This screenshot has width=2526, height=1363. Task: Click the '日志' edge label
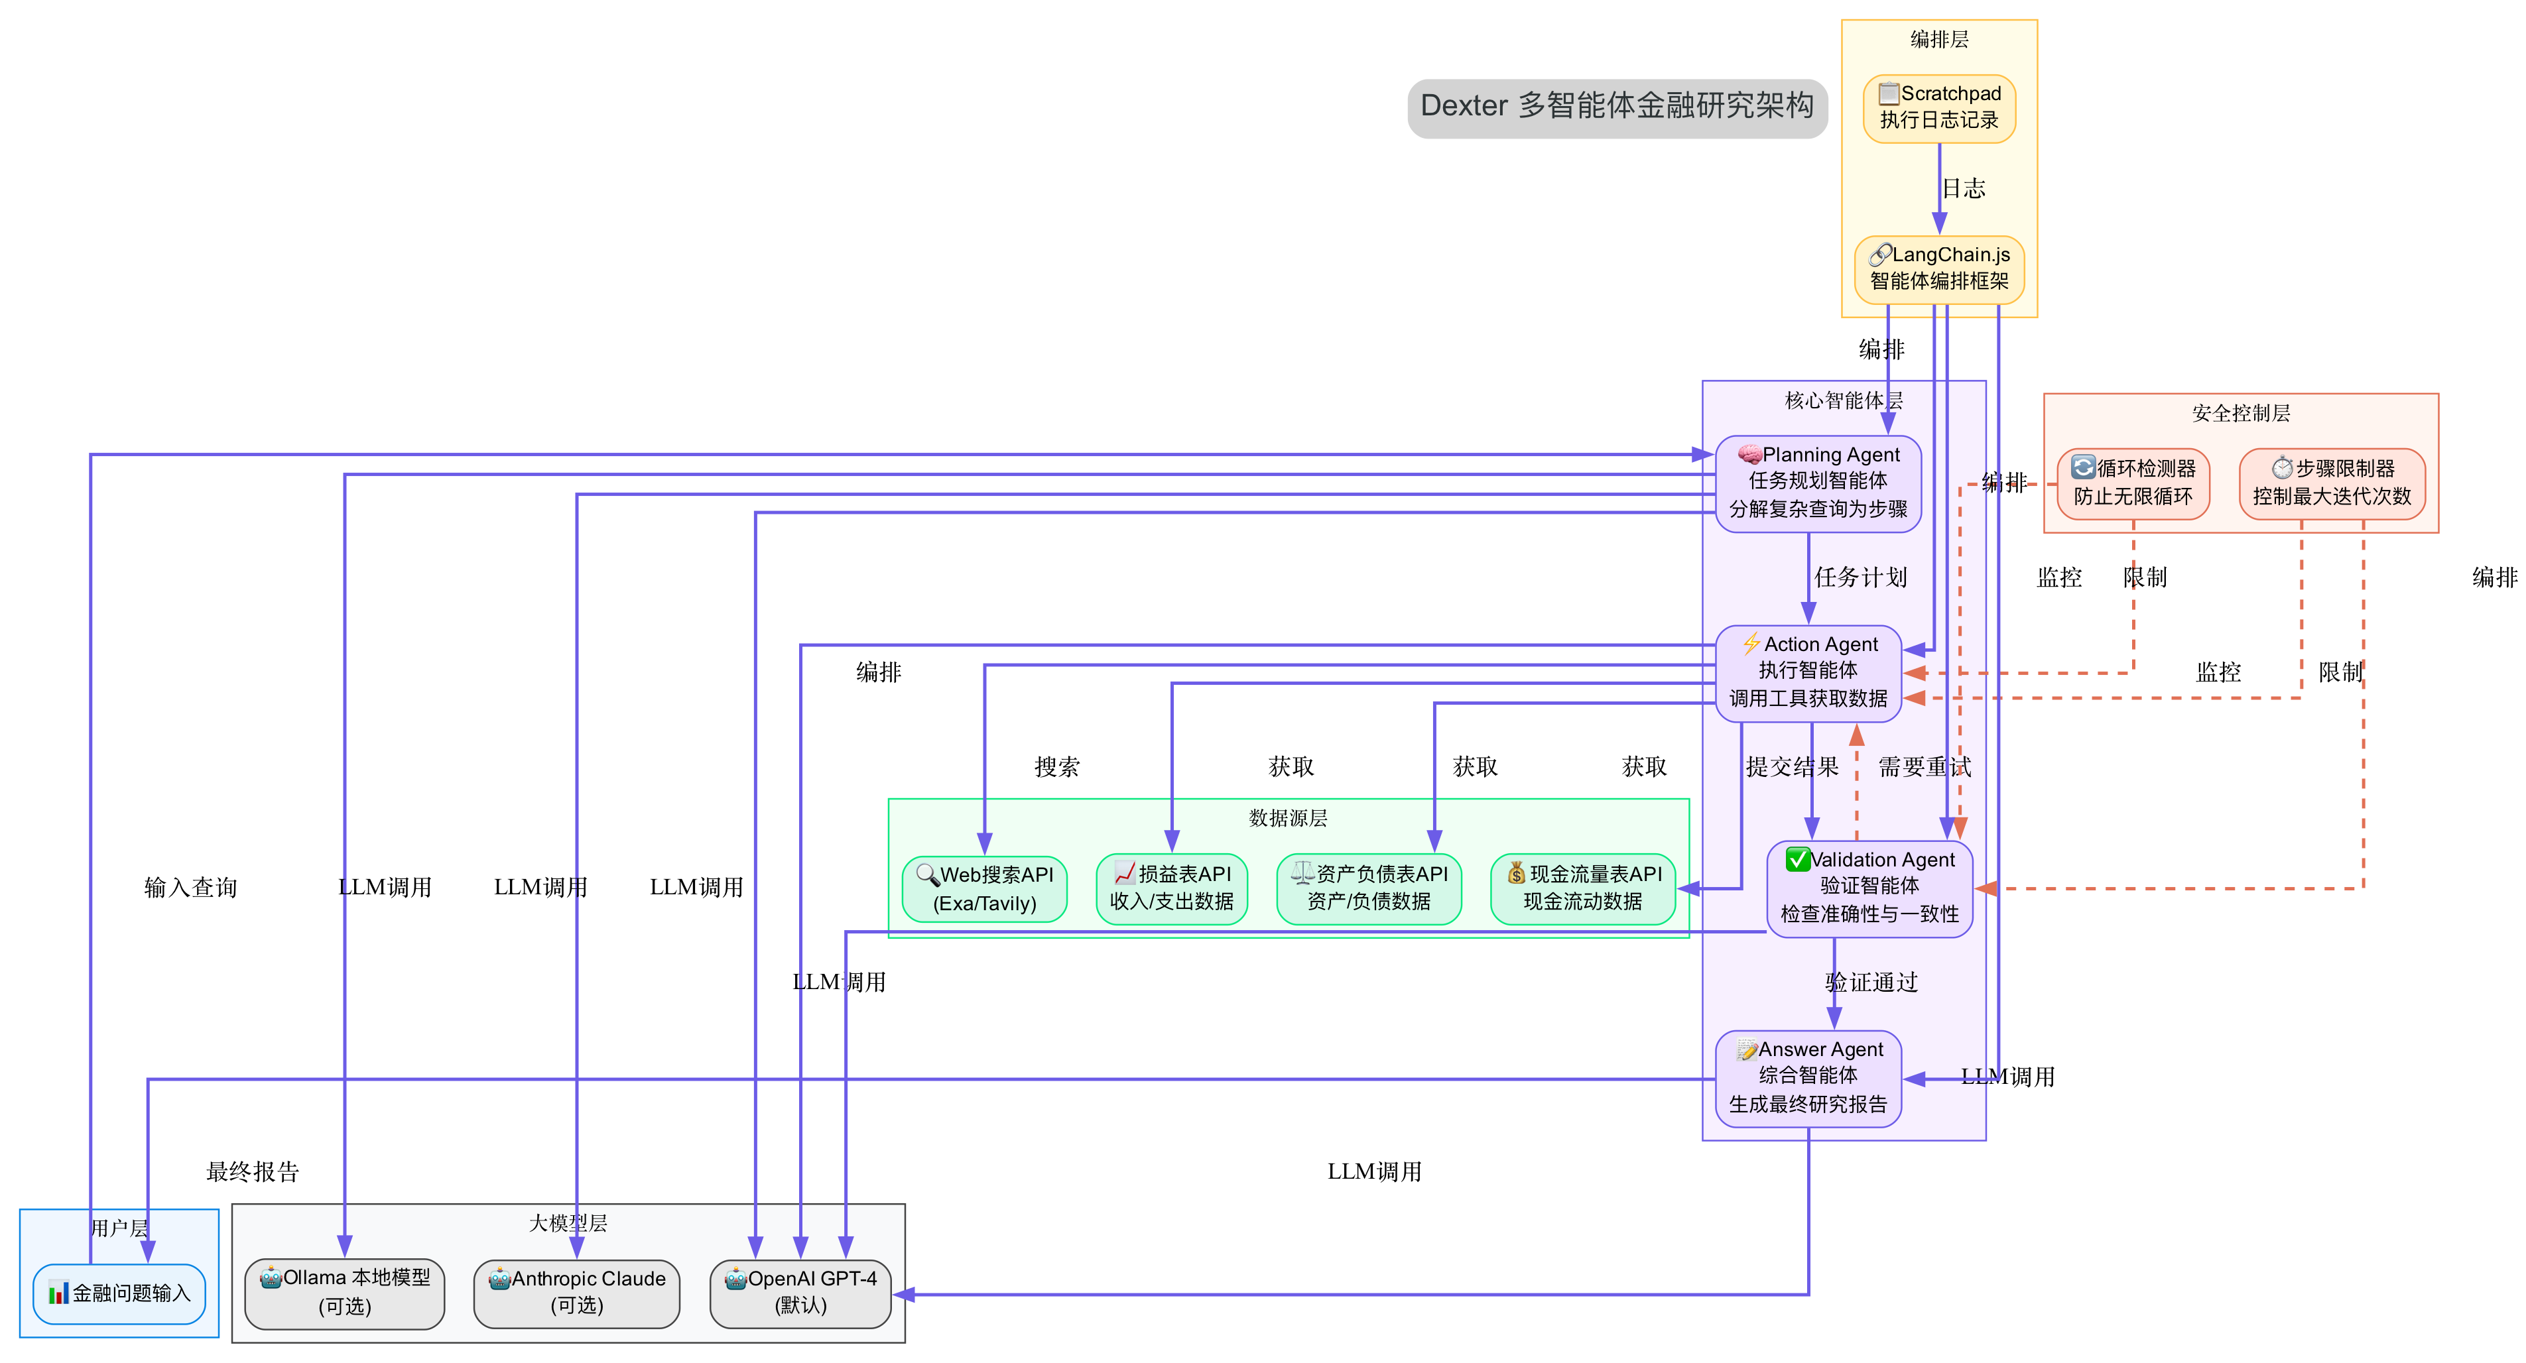coord(1963,188)
